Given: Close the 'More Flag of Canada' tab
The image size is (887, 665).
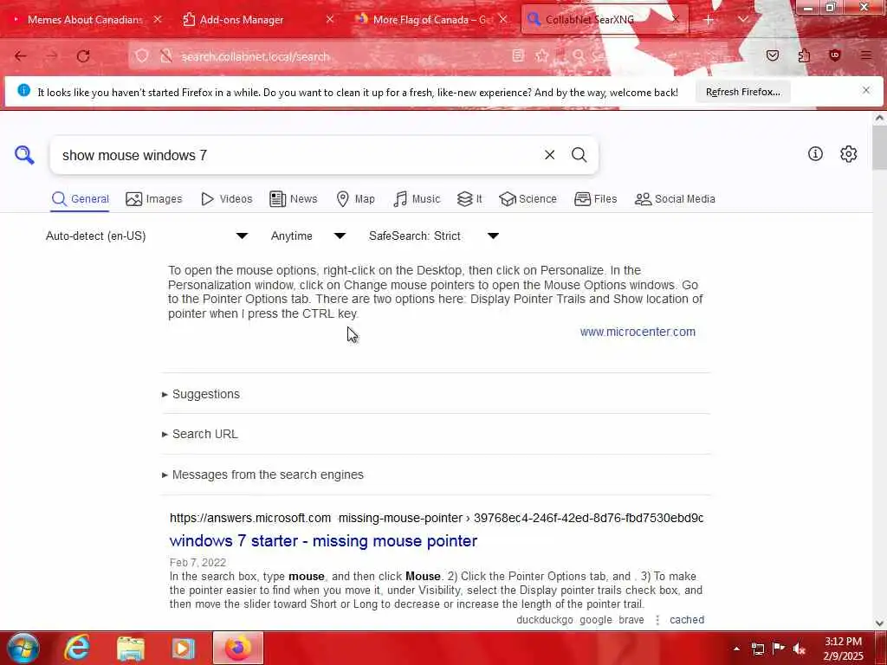Looking at the screenshot, I should coord(502,20).
